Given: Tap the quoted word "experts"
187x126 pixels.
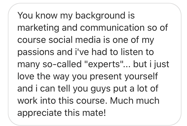Looking at the screenshot, I should tap(104, 64).
